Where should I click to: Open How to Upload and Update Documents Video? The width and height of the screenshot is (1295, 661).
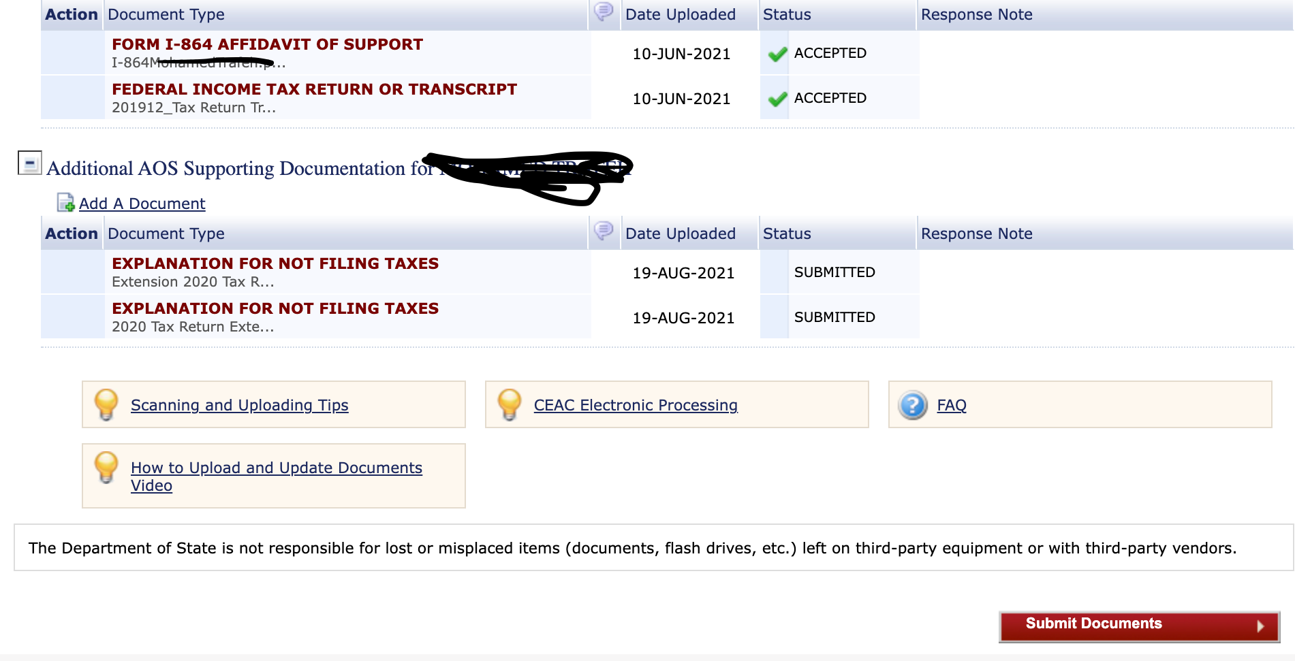click(x=277, y=477)
